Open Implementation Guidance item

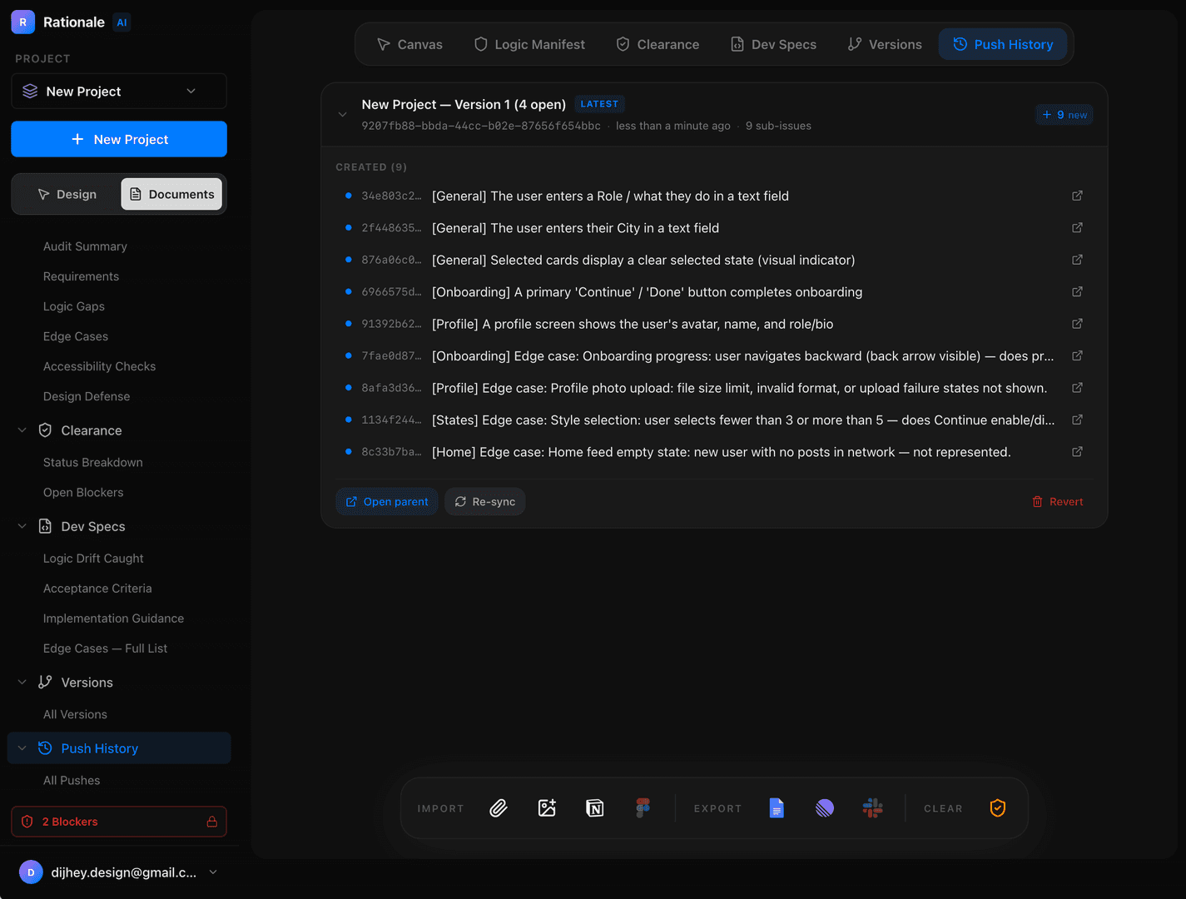click(x=114, y=618)
